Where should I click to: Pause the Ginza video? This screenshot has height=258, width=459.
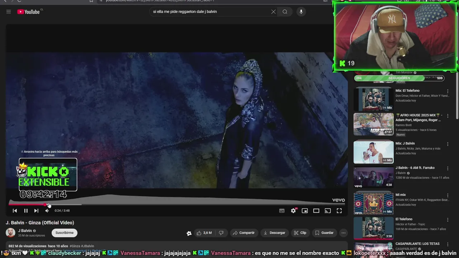[x=26, y=211]
